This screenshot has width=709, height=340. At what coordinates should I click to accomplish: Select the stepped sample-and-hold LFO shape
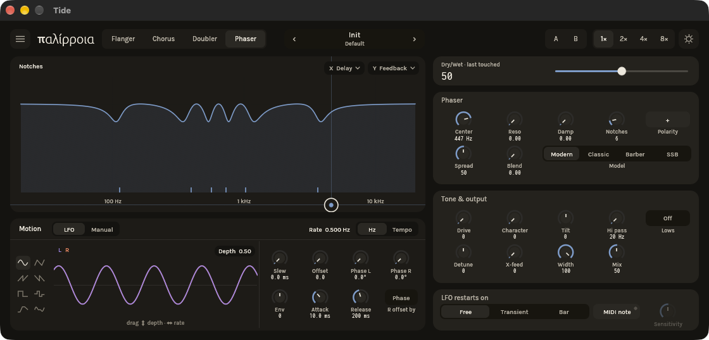[40, 294]
